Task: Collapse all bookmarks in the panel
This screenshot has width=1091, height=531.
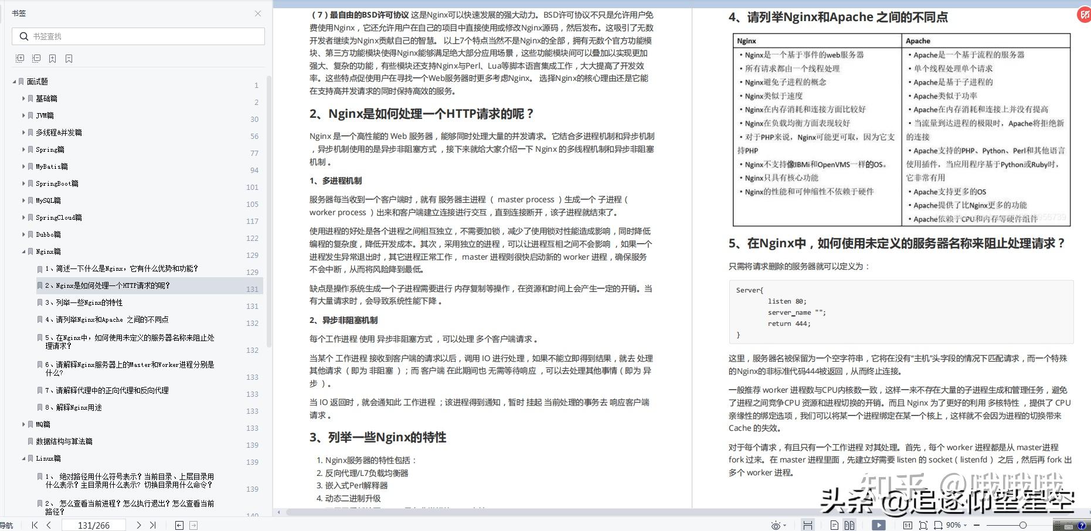Action: (36, 58)
